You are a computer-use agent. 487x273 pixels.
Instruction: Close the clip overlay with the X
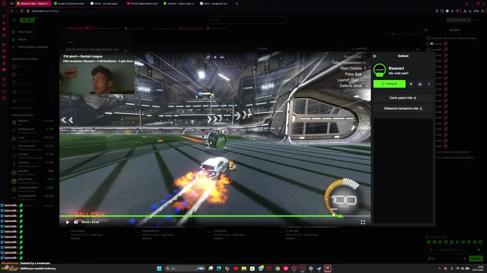[431, 44]
